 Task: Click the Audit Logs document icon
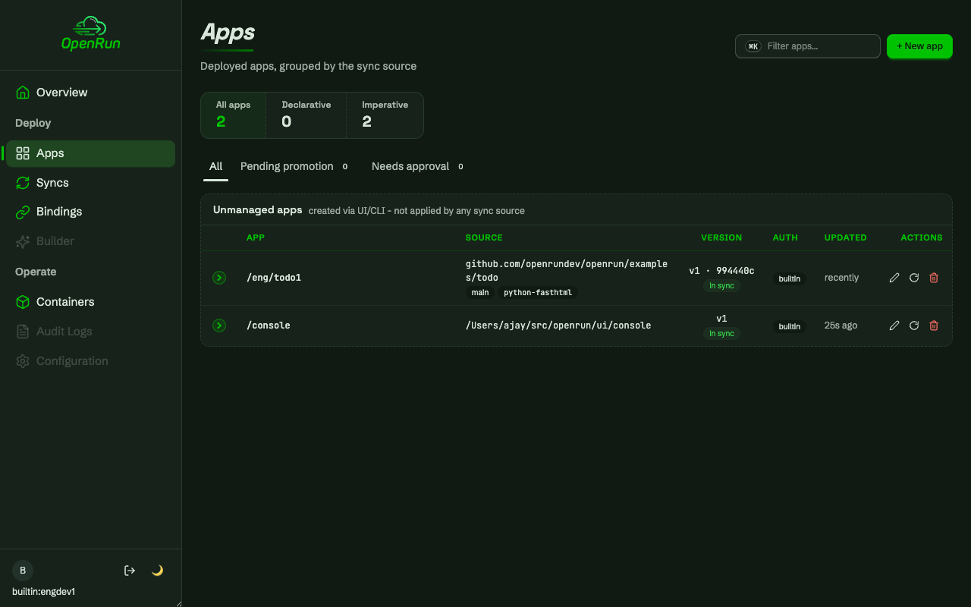pyautogui.click(x=23, y=332)
